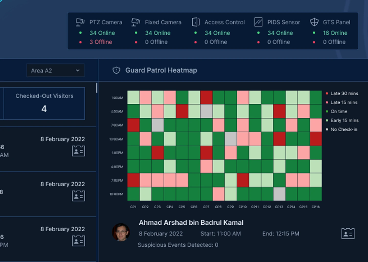Click the CP8 column label
Screen dimensions: 368x262
point(218,207)
